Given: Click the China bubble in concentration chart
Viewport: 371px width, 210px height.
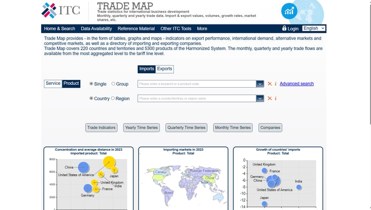Looking at the screenshot, I should pos(83,167).
